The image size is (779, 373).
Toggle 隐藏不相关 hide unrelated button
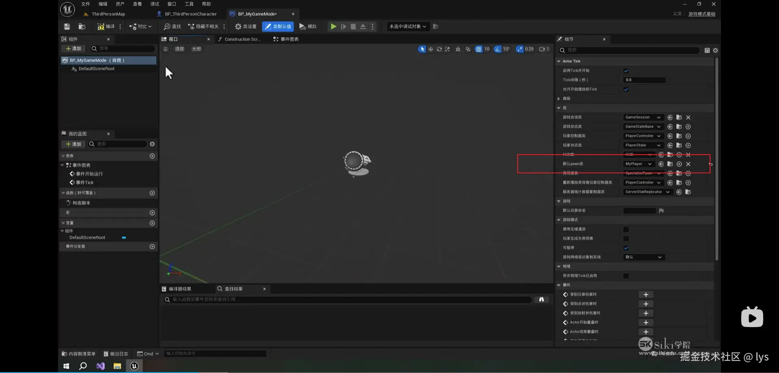(203, 26)
